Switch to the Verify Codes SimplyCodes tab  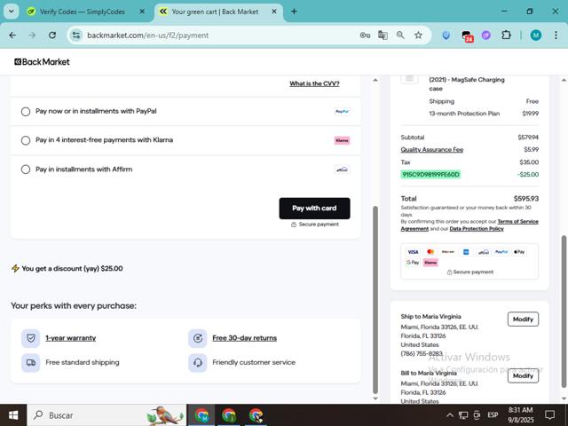[82, 12]
